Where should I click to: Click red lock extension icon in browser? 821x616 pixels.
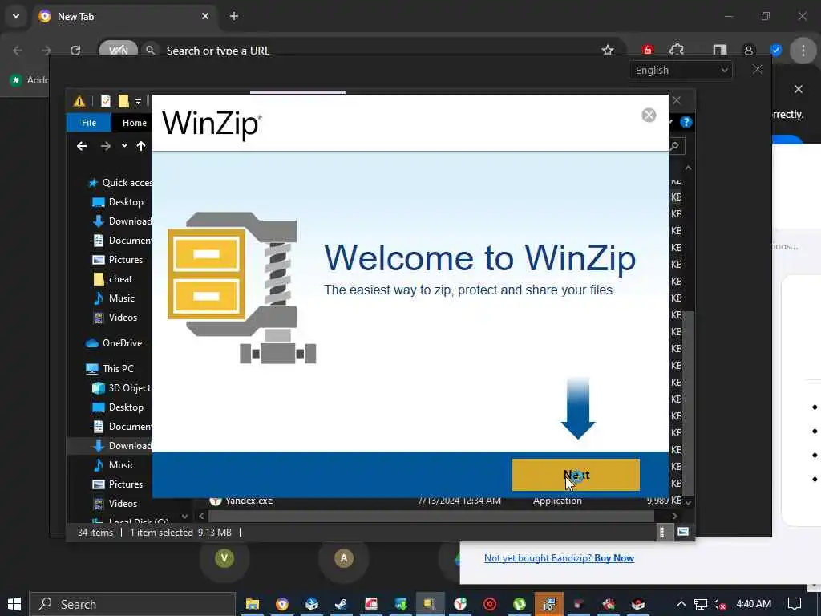tap(648, 50)
